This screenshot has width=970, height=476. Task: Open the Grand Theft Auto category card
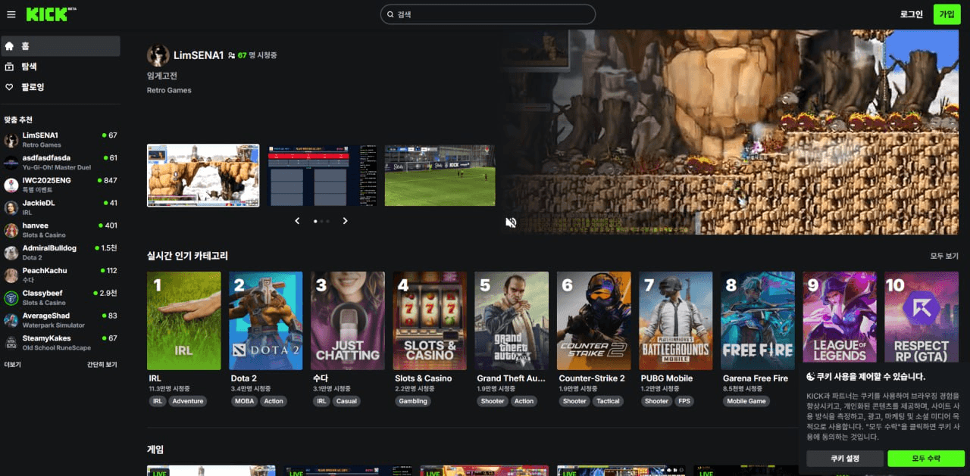(x=512, y=321)
